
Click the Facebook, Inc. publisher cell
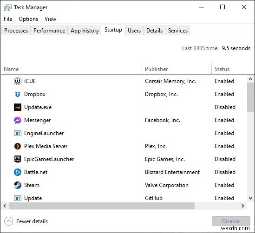pyautogui.click(x=163, y=120)
